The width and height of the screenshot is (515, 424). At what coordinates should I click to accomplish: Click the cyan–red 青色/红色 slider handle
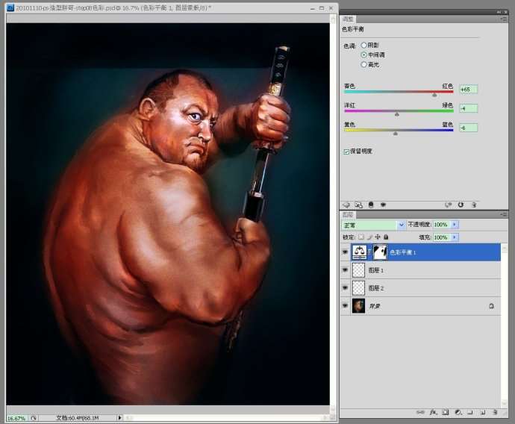(x=434, y=95)
